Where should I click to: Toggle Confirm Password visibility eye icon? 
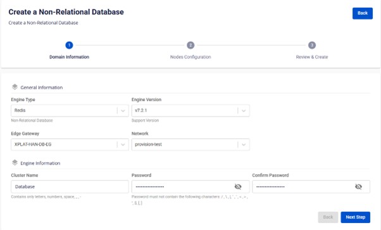point(358,187)
